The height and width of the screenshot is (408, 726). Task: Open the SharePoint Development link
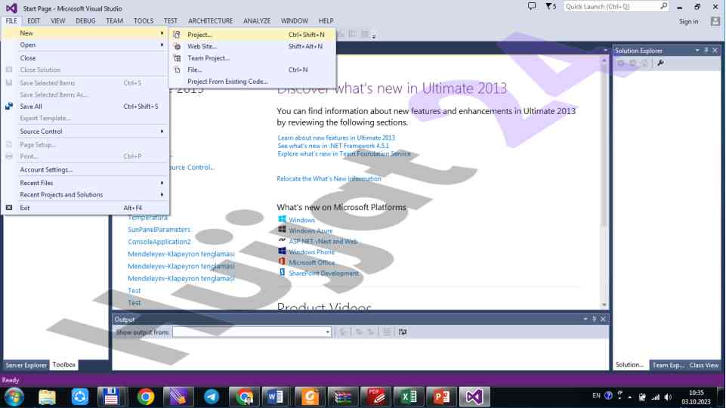(323, 273)
